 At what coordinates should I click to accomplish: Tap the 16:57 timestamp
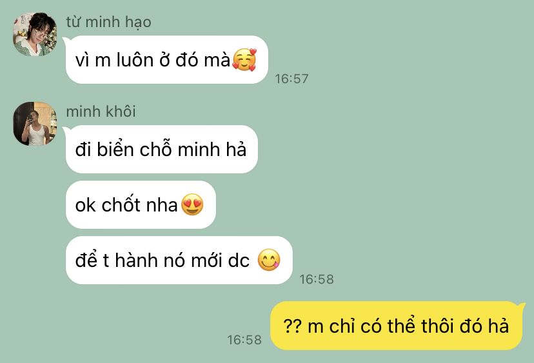[x=292, y=79]
